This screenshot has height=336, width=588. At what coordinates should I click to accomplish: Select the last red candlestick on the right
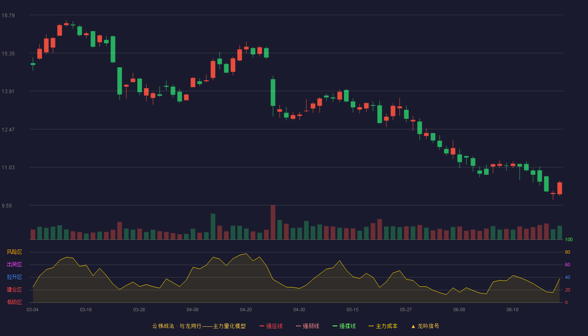(x=559, y=188)
